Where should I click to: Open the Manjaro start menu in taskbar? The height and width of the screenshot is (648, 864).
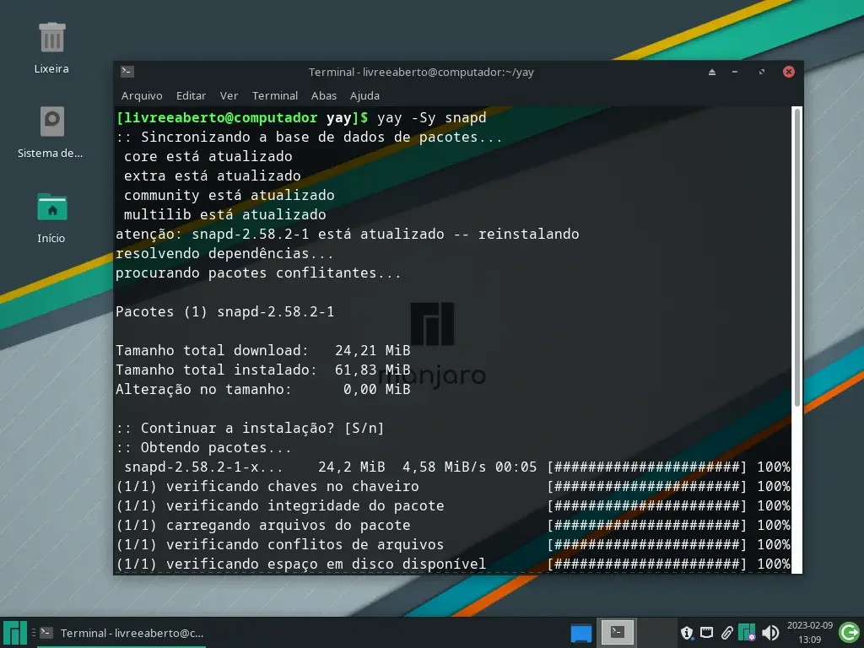coord(15,633)
